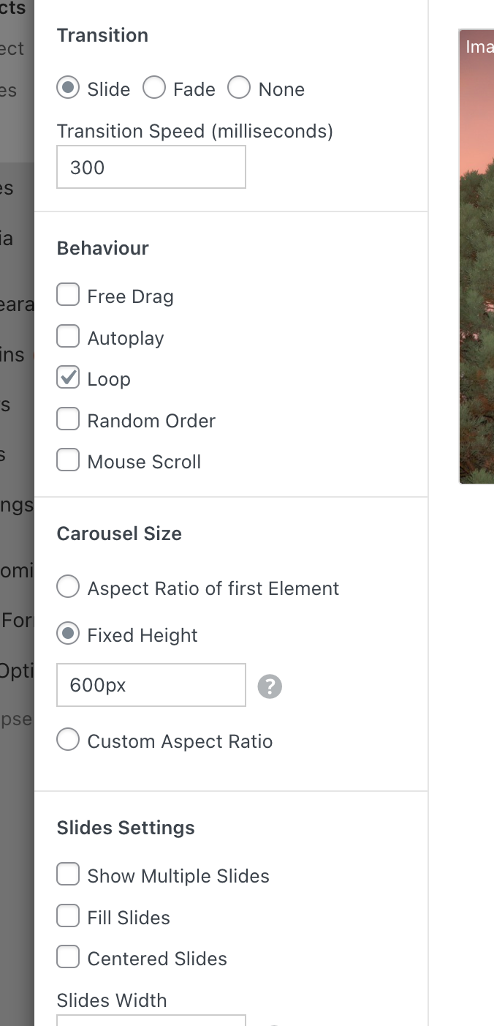Select the Fixed Height radio button
Image resolution: width=494 pixels, height=1026 pixels.
[x=68, y=634]
